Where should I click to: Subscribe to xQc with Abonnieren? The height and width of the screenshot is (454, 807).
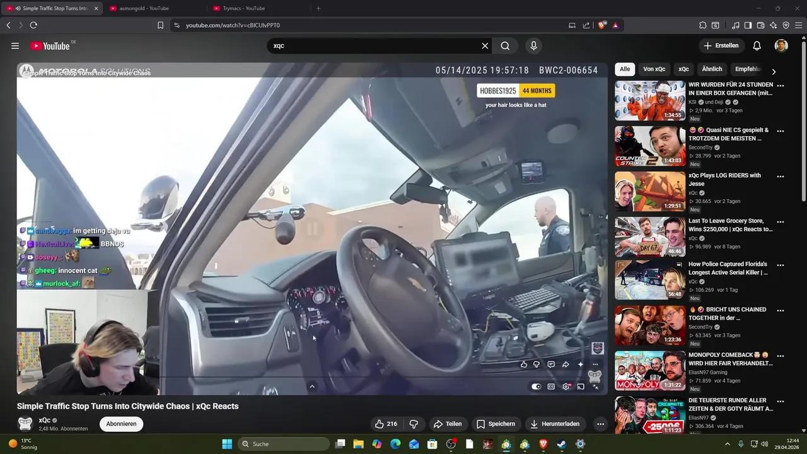tap(121, 424)
